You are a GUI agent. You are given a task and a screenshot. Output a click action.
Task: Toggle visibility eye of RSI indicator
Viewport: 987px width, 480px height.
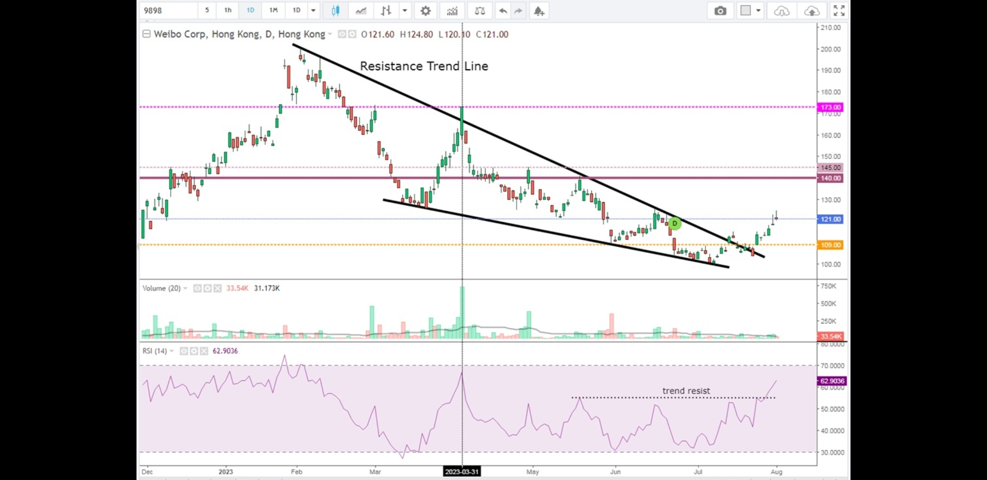pyautogui.click(x=184, y=351)
